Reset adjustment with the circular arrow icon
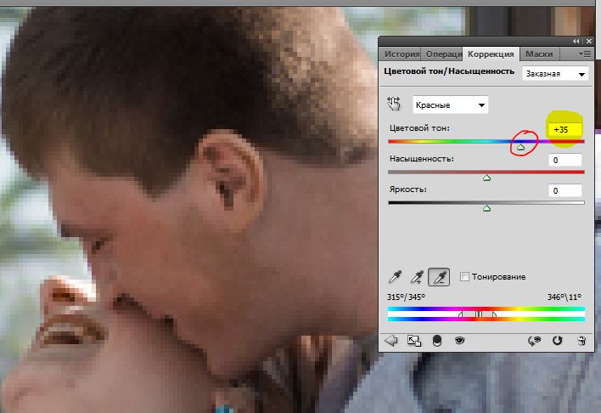The width and height of the screenshot is (601, 413). [x=558, y=340]
